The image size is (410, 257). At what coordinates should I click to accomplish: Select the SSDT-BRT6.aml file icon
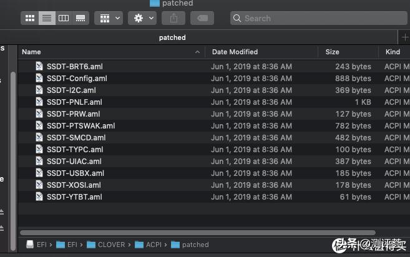tap(39, 67)
